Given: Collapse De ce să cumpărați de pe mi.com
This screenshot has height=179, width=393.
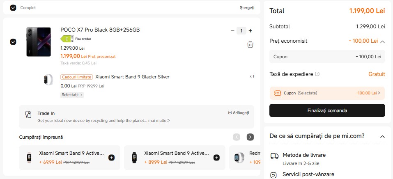Looking at the screenshot, I should 382,137.
